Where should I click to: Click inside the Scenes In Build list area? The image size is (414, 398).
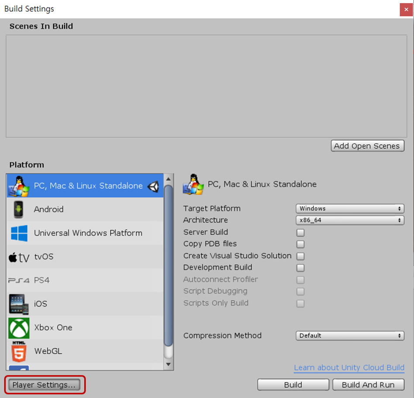[206, 86]
